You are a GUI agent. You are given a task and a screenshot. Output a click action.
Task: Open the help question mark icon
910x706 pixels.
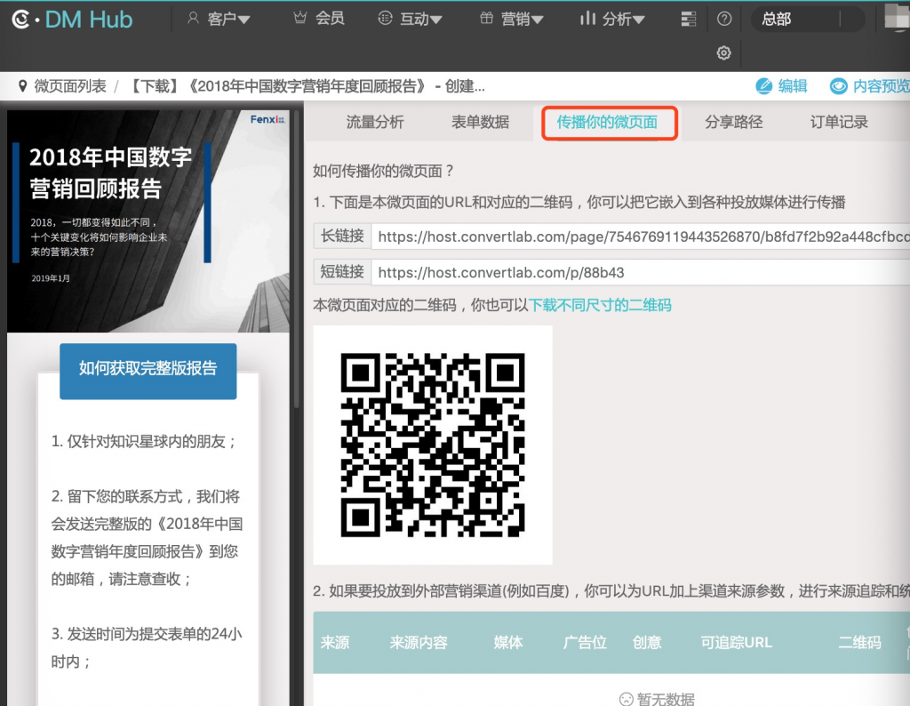point(724,19)
